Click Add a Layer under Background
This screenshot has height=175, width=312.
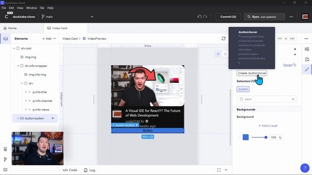(268, 125)
